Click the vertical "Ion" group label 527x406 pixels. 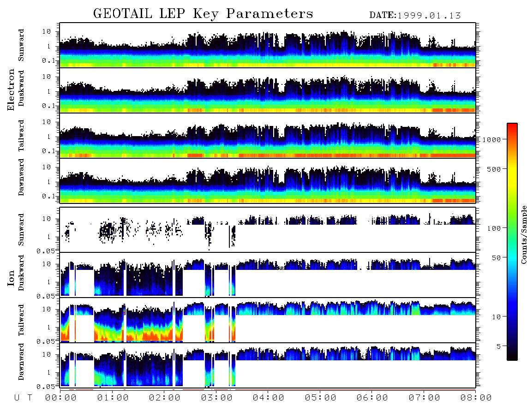click(x=11, y=278)
